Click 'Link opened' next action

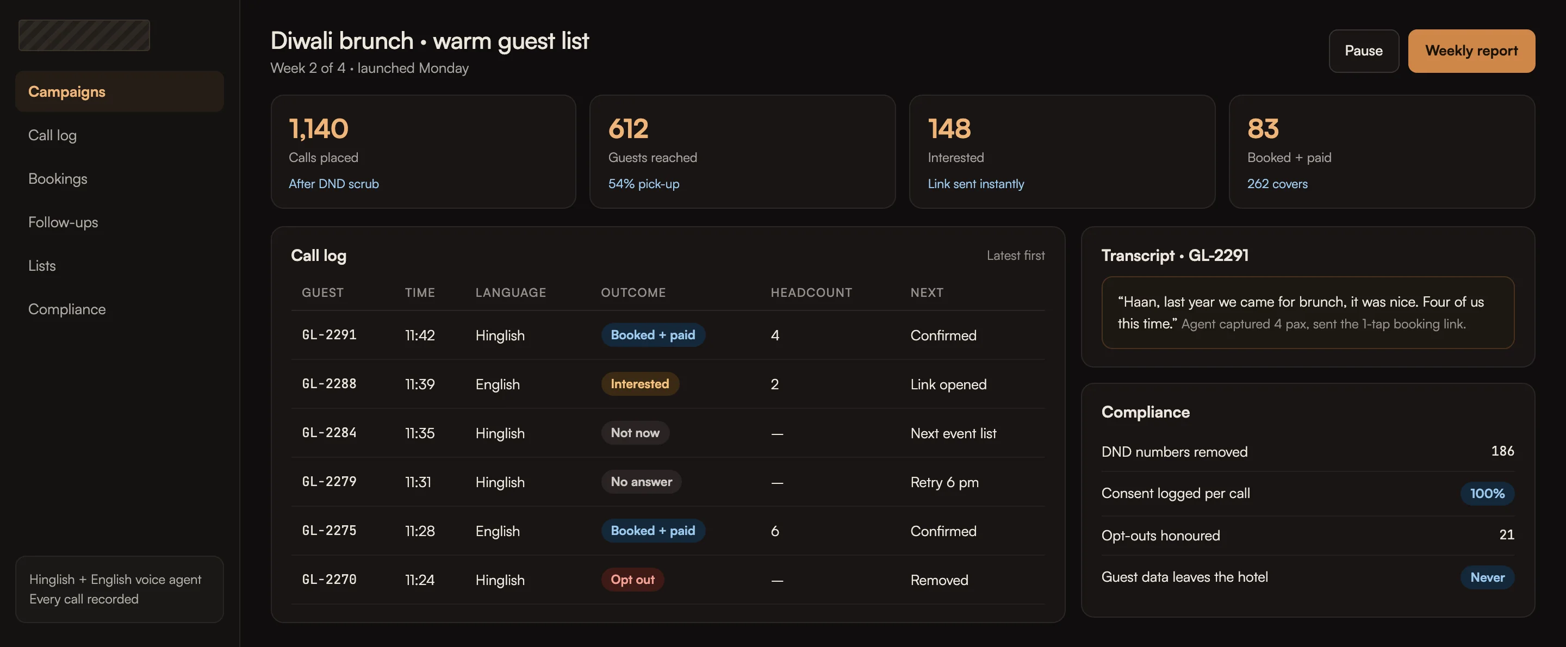948,384
